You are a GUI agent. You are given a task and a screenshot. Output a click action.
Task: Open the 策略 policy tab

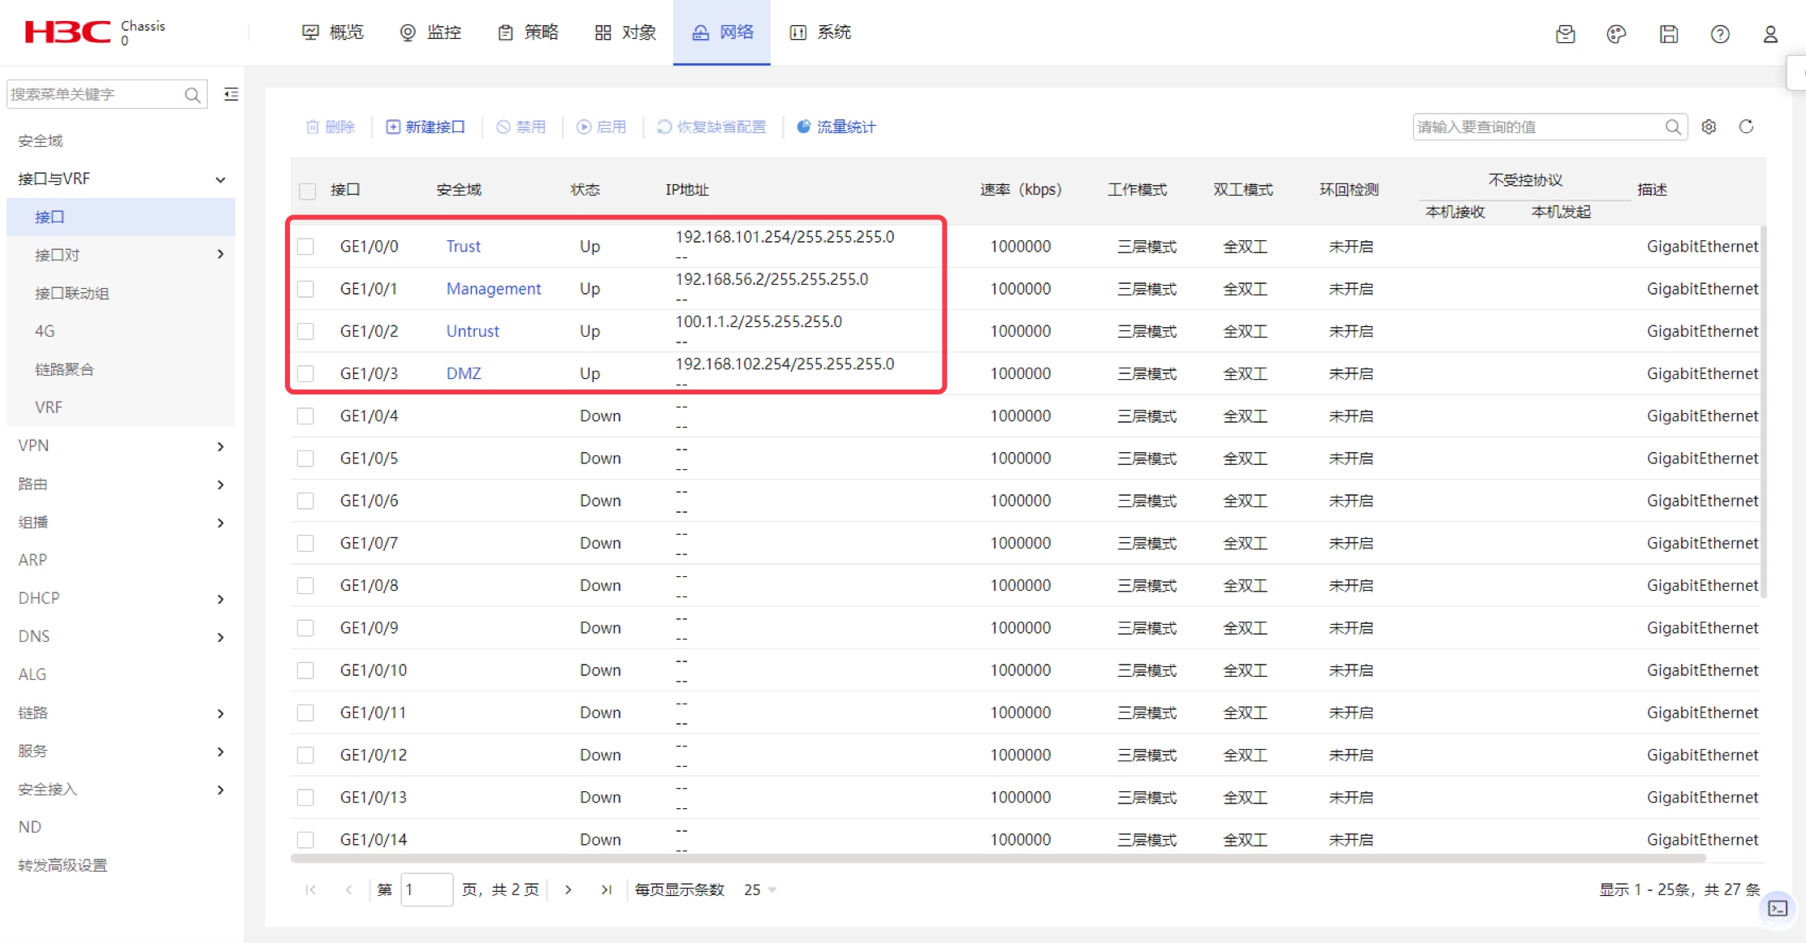pyautogui.click(x=528, y=32)
